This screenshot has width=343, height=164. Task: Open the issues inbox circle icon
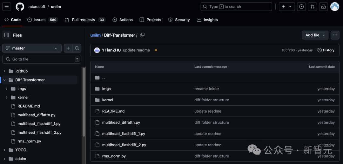301,7
